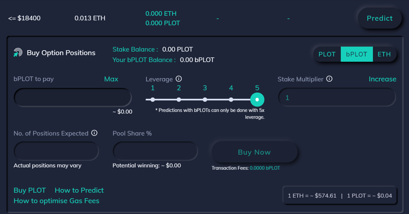Click the leverage 5 slider handle
Viewport: 409px width, 214px height.
257,100
